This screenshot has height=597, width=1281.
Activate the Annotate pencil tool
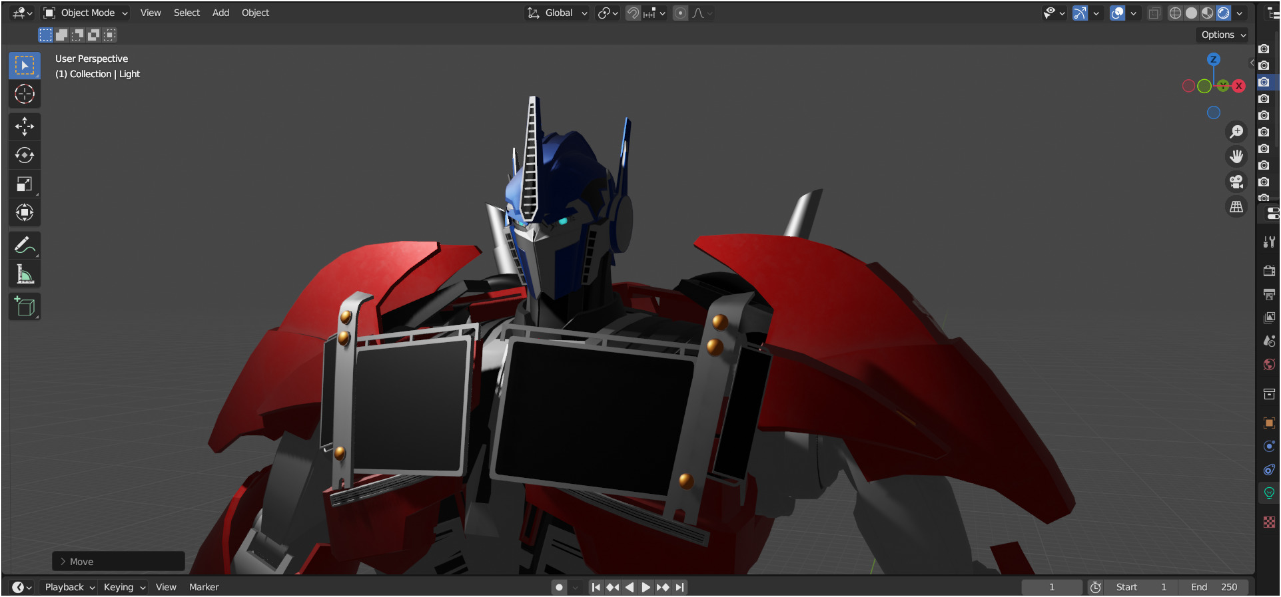tap(25, 245)
